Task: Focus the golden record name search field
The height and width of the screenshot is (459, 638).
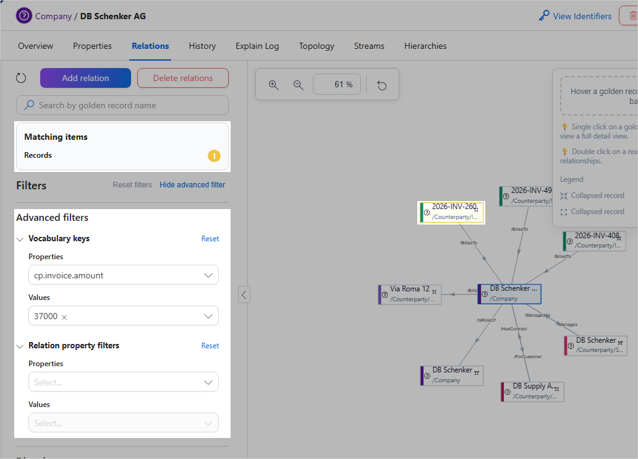Action: [122, 105]
